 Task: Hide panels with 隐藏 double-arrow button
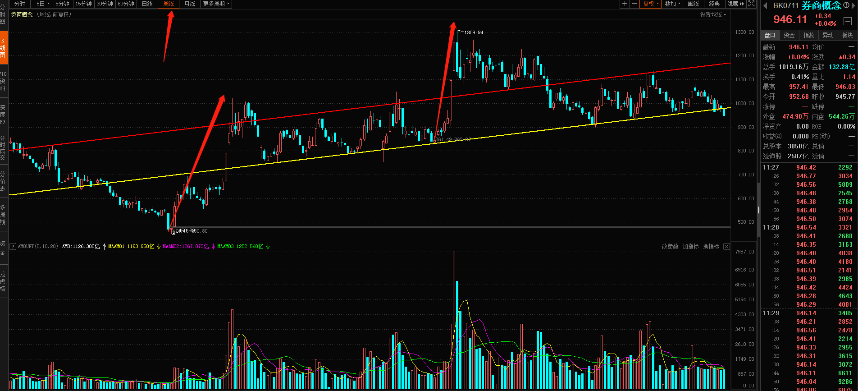click(736, 4)
